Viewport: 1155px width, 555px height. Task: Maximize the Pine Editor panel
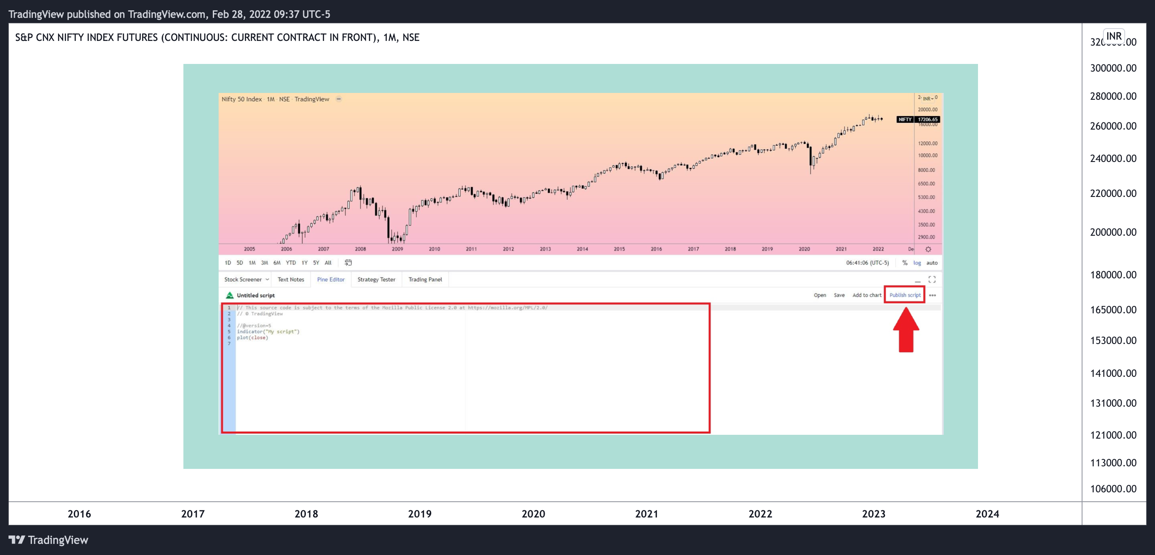(932, 280)
